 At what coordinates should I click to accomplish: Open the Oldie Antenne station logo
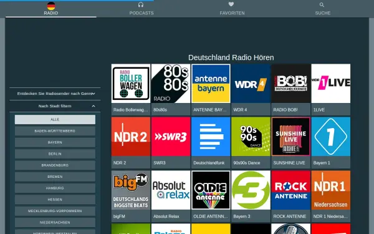pos(211,190)
